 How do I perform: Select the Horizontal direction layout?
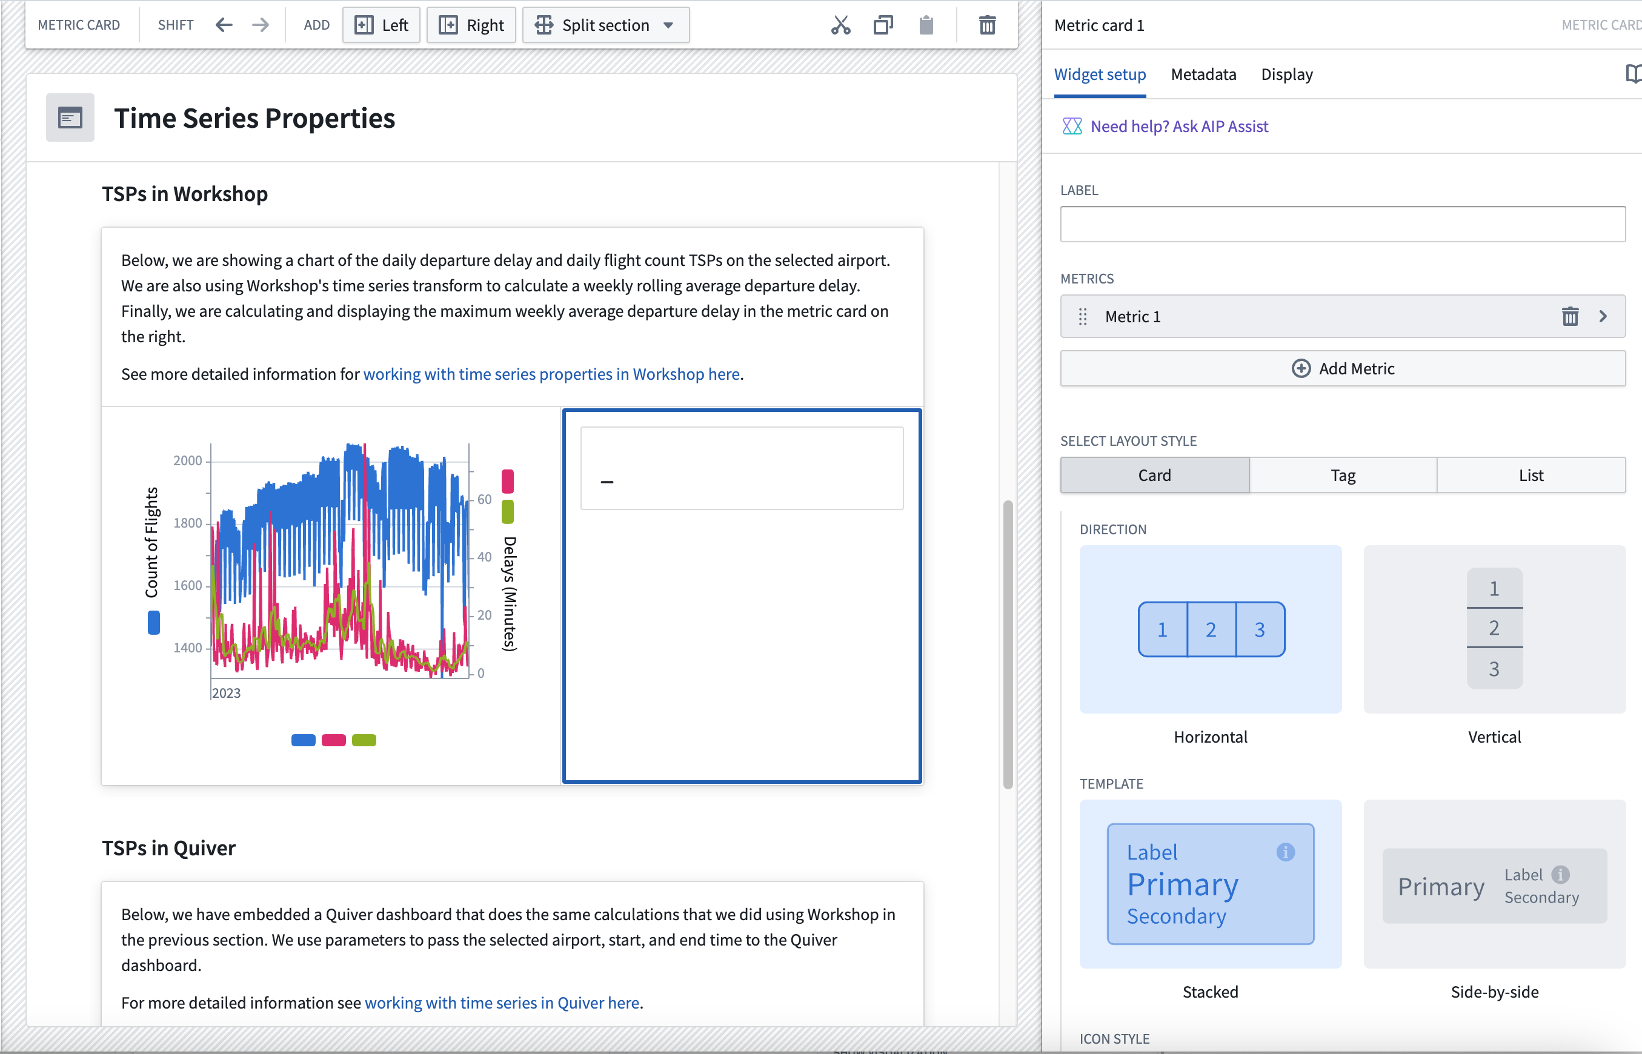[x=1211, y=628]
